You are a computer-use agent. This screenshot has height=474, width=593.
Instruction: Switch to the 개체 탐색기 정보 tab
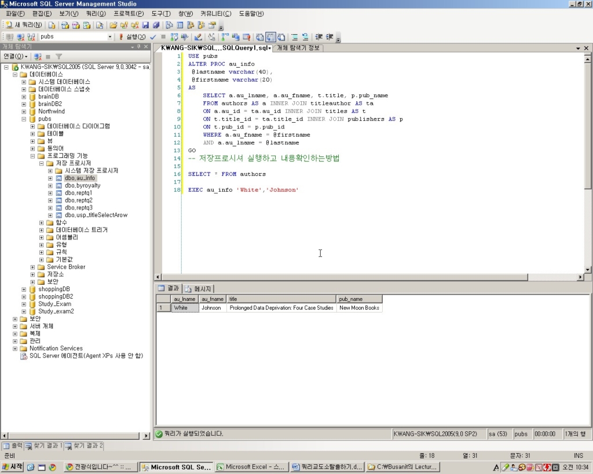pyautogui.click(x=298, y=48)
